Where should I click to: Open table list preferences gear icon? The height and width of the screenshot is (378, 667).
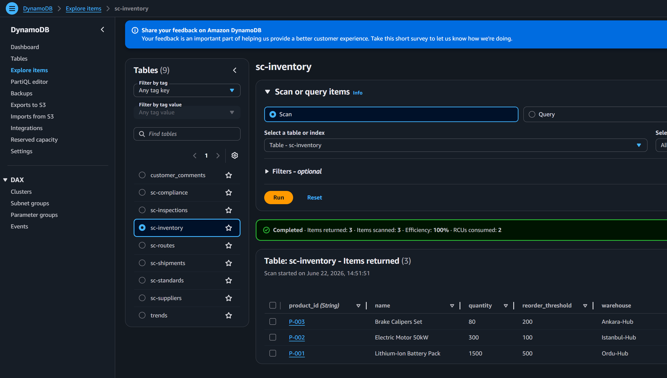235,156
